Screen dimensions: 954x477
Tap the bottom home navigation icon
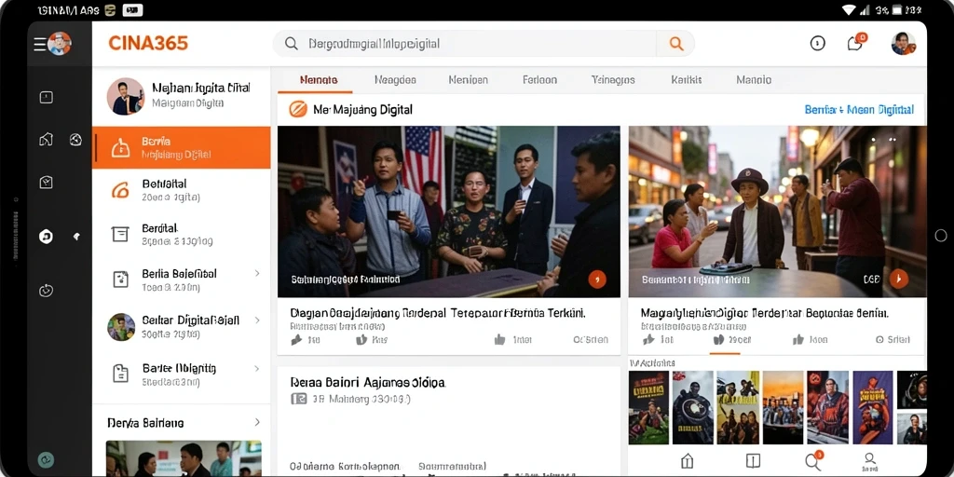pos(687,460)
